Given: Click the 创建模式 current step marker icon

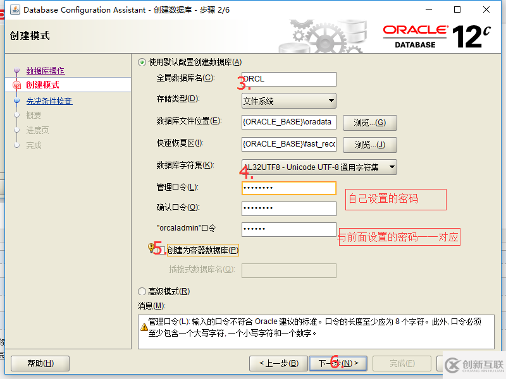Looking at the screenshot, I should [17, 85].
